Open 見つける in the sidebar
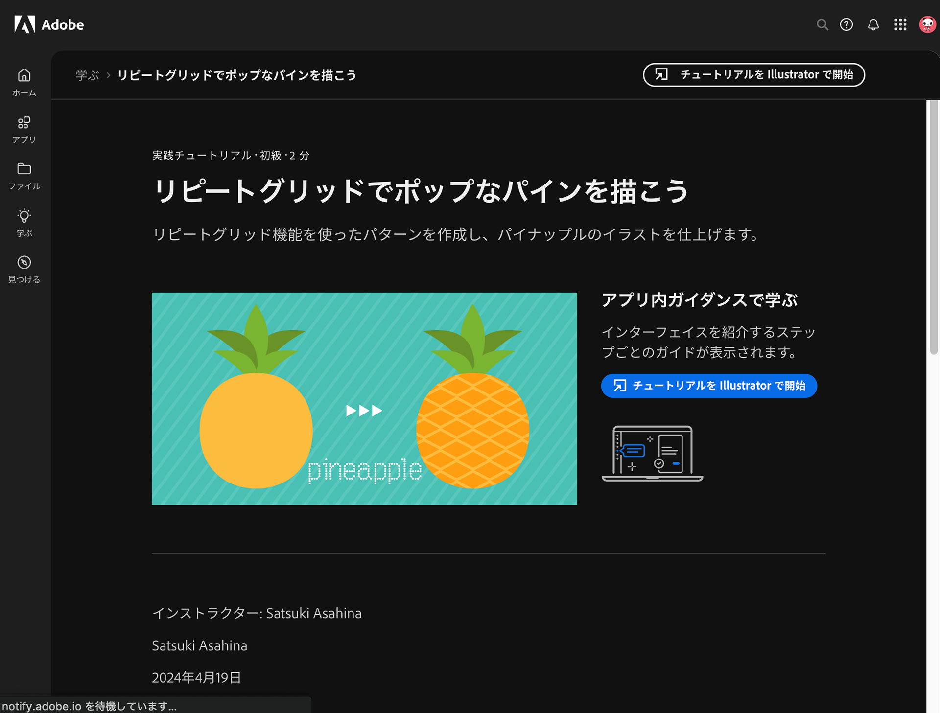This screenshot has width=940, height=713. pos(24,269)
